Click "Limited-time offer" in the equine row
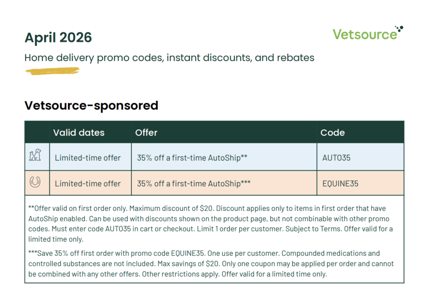The height and width of the screenshot is (299, 430). pos(88,184)
